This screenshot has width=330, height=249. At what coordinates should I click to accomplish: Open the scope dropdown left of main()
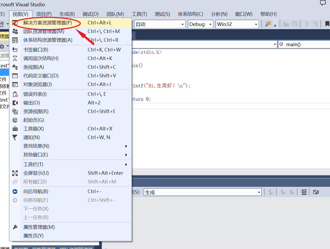tap(275, 44)
